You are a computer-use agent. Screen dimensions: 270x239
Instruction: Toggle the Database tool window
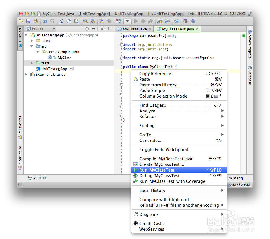(x=250, y=75)
